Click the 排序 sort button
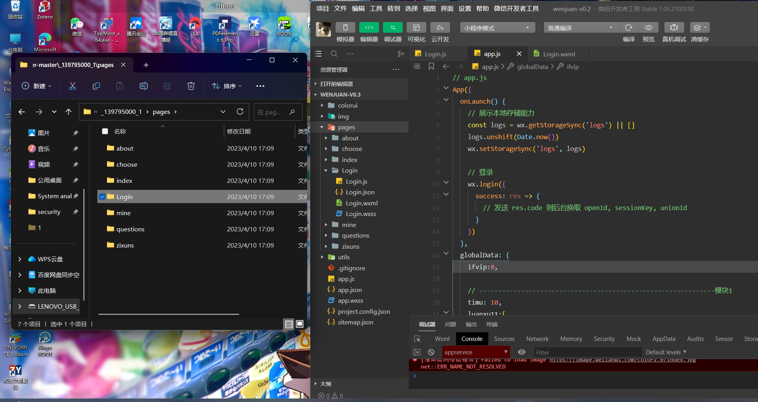 point(227,86)
